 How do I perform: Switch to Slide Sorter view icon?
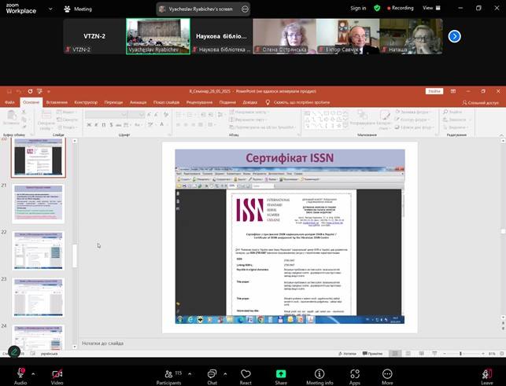click(408, 354)
